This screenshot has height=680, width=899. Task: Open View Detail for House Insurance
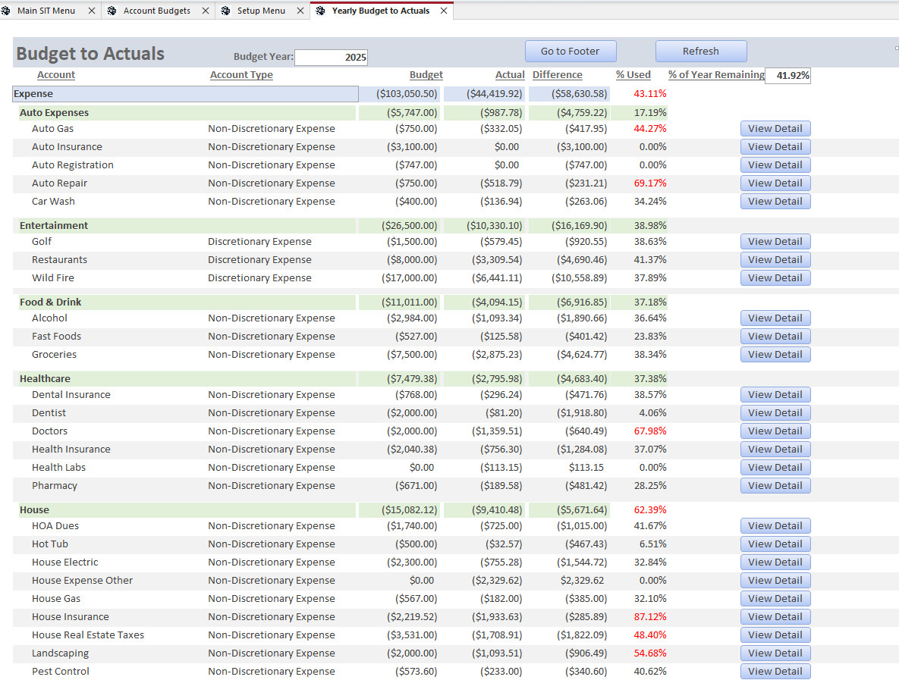point(775,617)
